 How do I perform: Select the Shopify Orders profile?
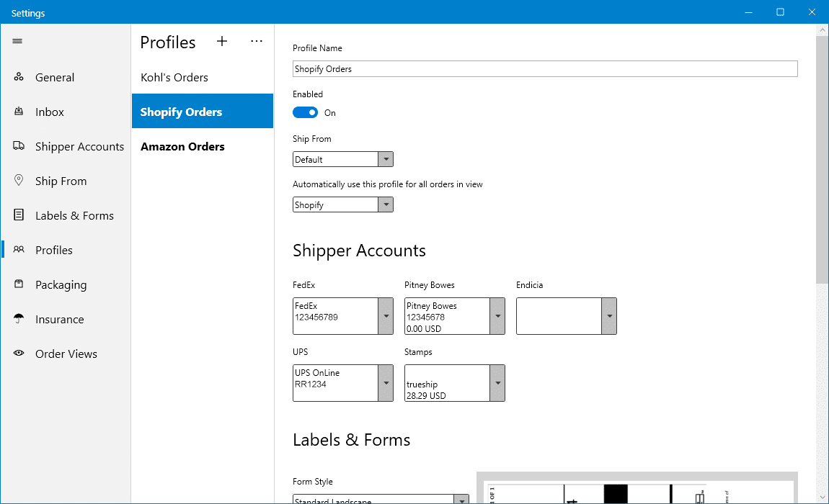[x=203, y=112]
